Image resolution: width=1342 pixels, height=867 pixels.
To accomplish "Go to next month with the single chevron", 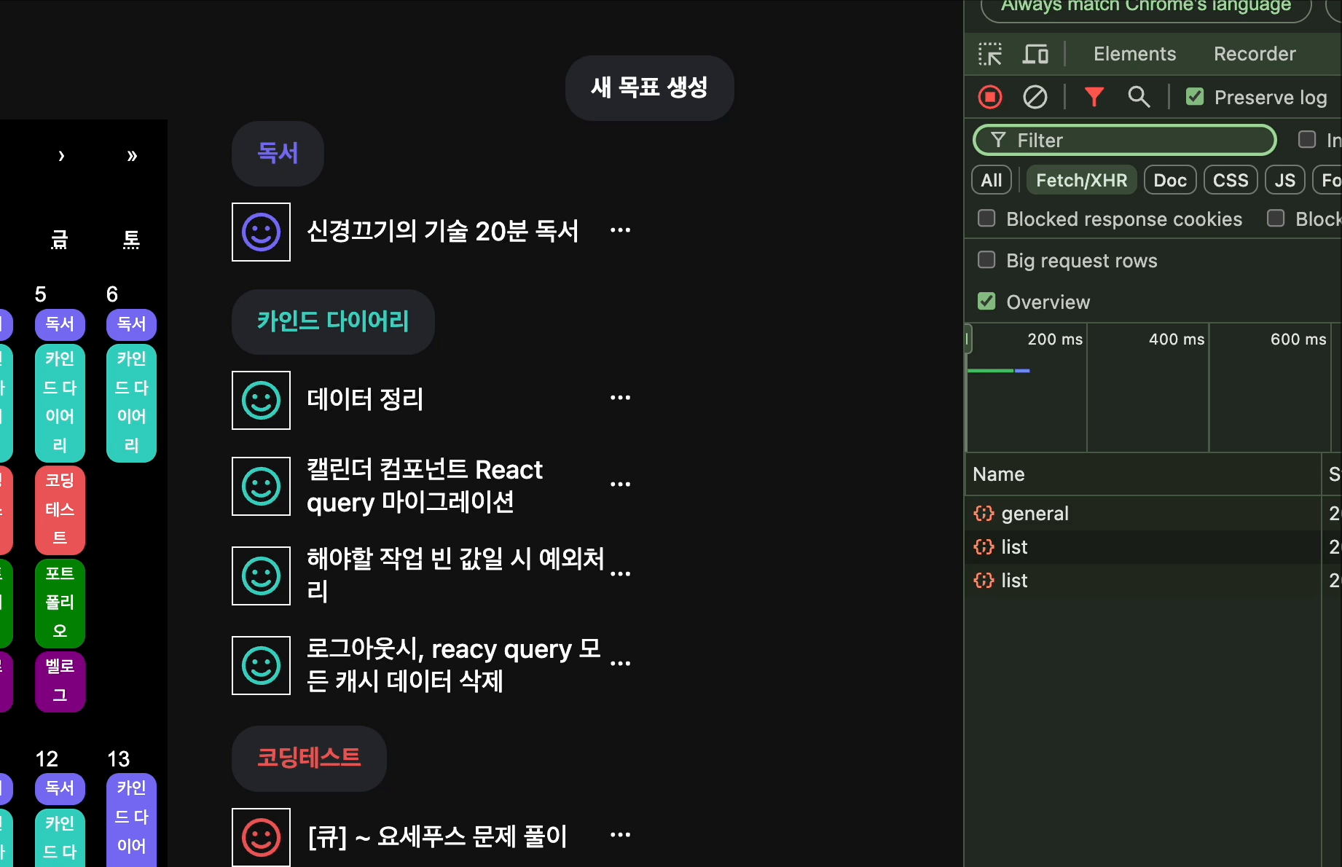I will pyautogui.click(x=61, y=155).
